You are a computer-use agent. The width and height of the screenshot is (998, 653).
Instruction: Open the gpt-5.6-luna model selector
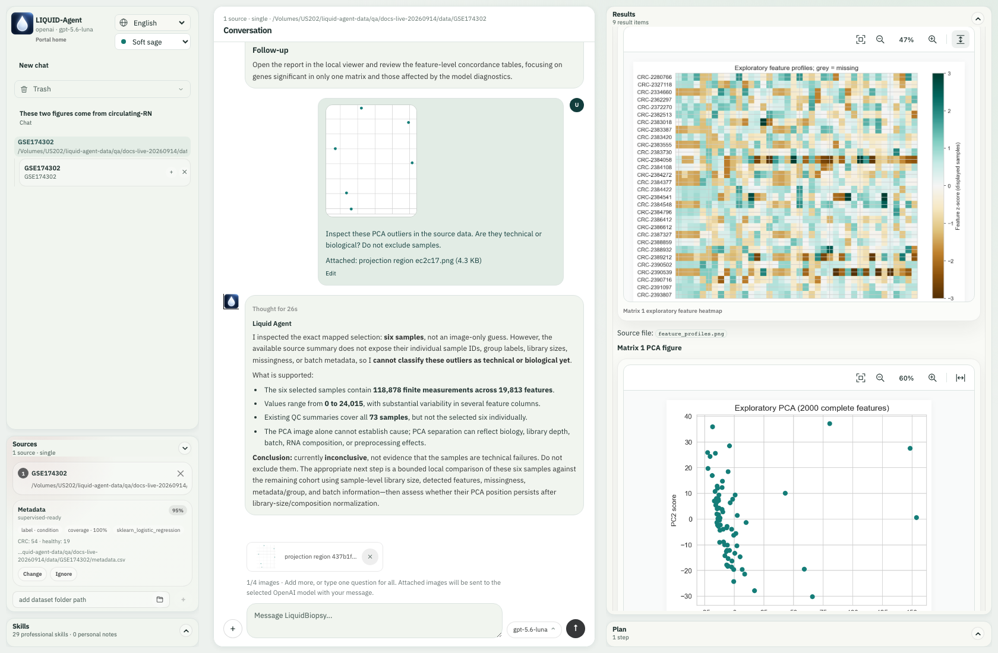535,629
